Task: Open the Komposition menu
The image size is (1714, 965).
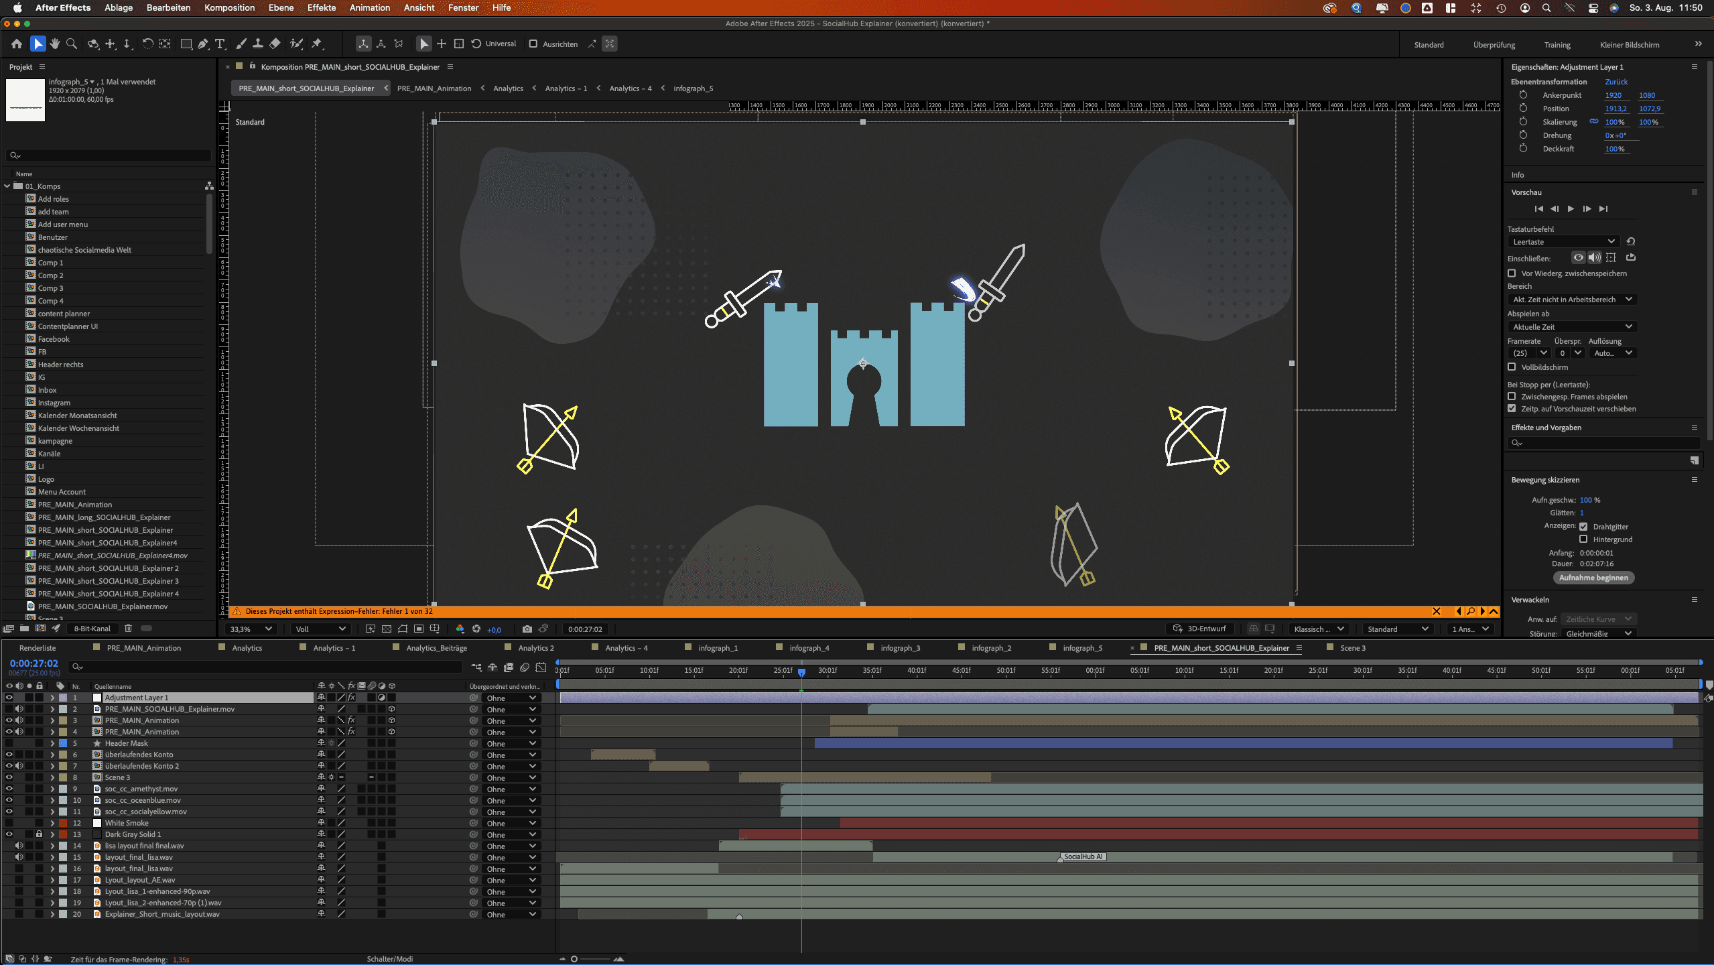Action: (229, 8)
